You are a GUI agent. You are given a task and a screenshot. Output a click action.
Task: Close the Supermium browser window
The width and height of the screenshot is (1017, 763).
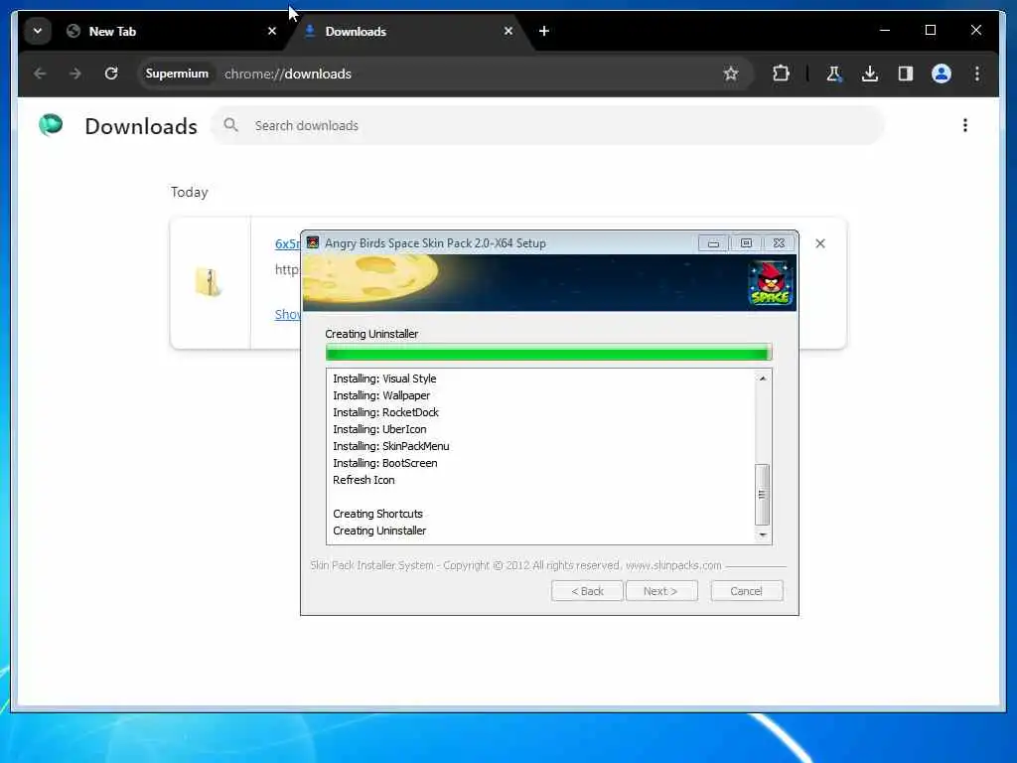975,30
